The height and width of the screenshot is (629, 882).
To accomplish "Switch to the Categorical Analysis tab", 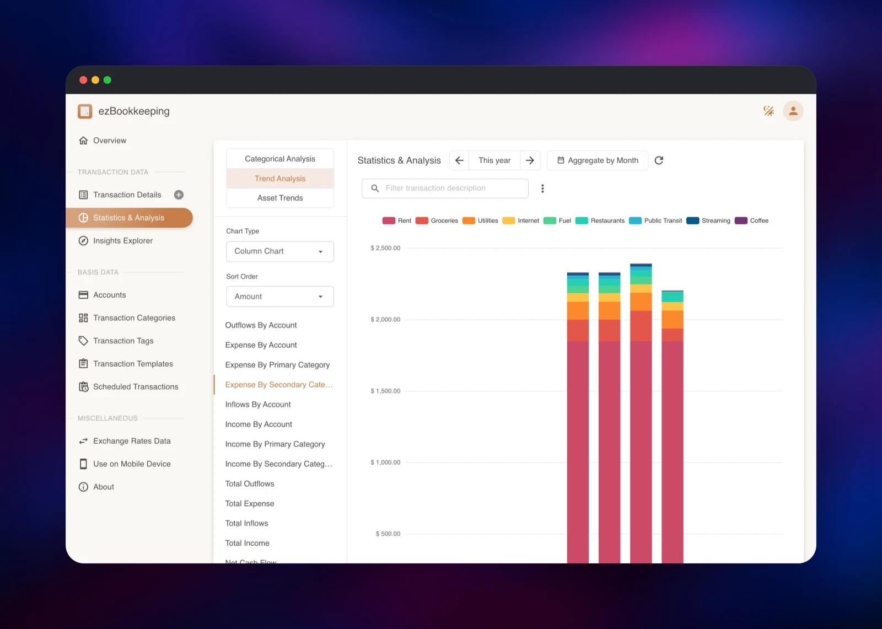I will point(280,159).
